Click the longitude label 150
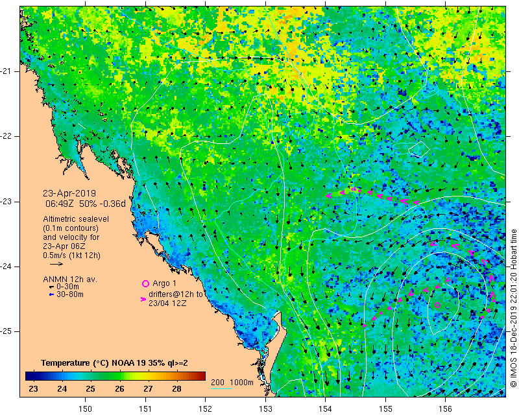The image size is (519, 415). [86, 409]
